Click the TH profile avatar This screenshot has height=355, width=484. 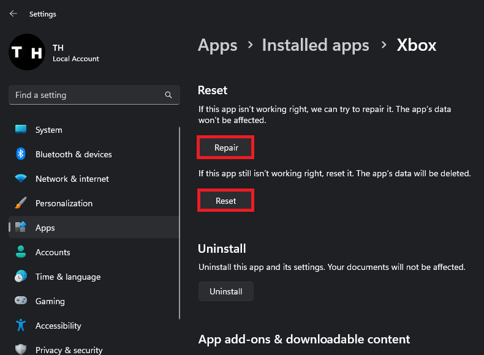pyautogui.click(x=27, y=52)
